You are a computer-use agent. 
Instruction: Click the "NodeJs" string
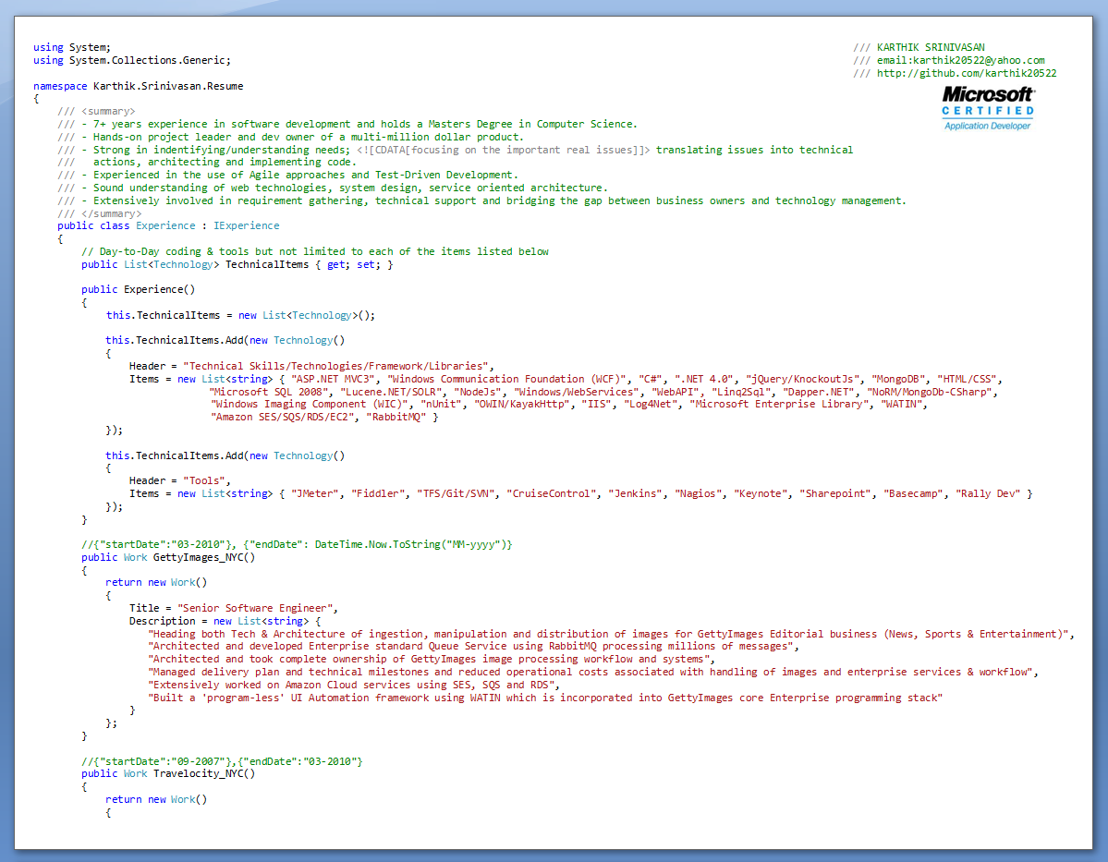[x=478, y=392]
